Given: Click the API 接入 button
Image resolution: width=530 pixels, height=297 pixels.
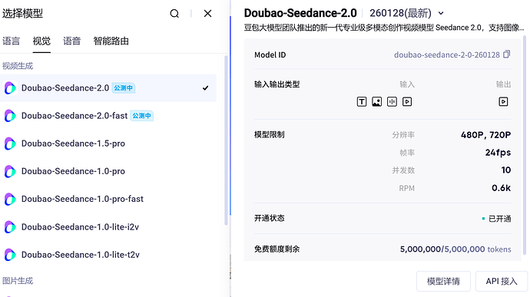Looking at the screenshot, I should [502, 281].
